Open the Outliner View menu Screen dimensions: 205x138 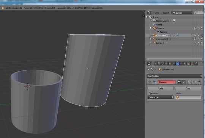(157, 13)
